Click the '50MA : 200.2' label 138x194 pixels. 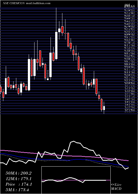point(18,173)
